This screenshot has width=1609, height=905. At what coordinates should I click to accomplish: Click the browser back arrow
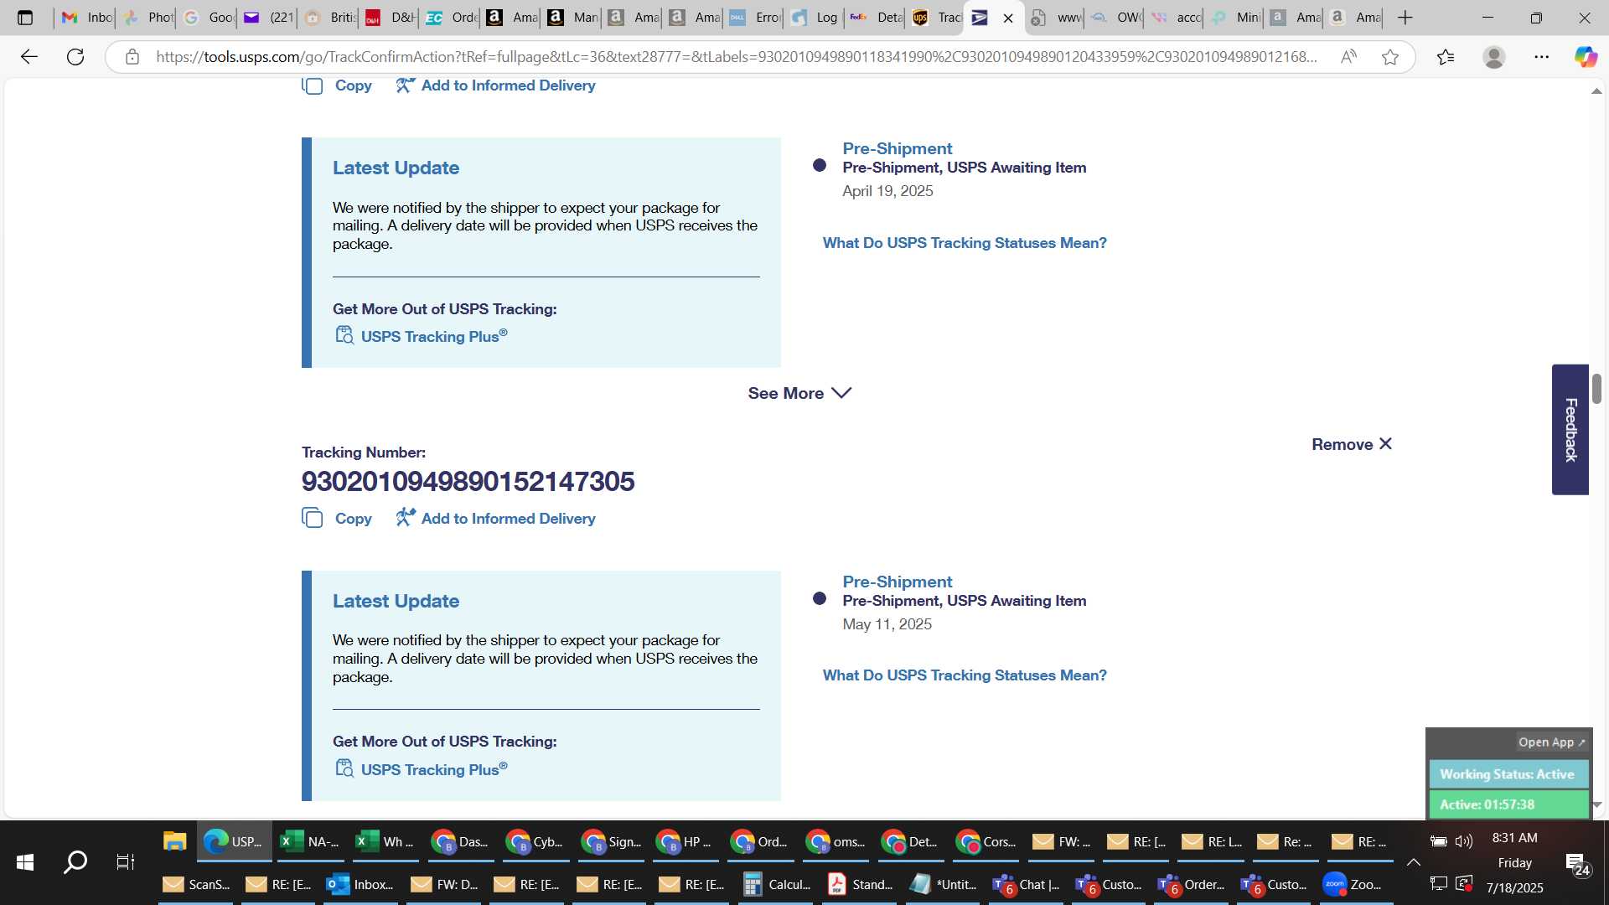(29, 57)
